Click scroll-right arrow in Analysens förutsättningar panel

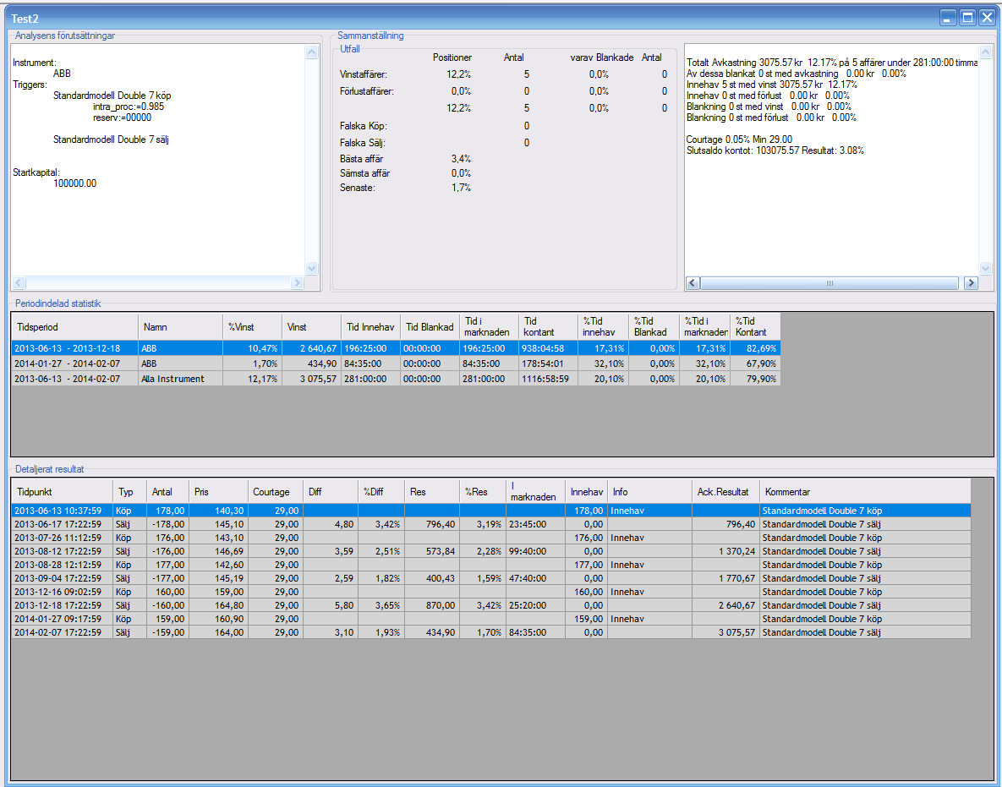click(x=297, y=282)
